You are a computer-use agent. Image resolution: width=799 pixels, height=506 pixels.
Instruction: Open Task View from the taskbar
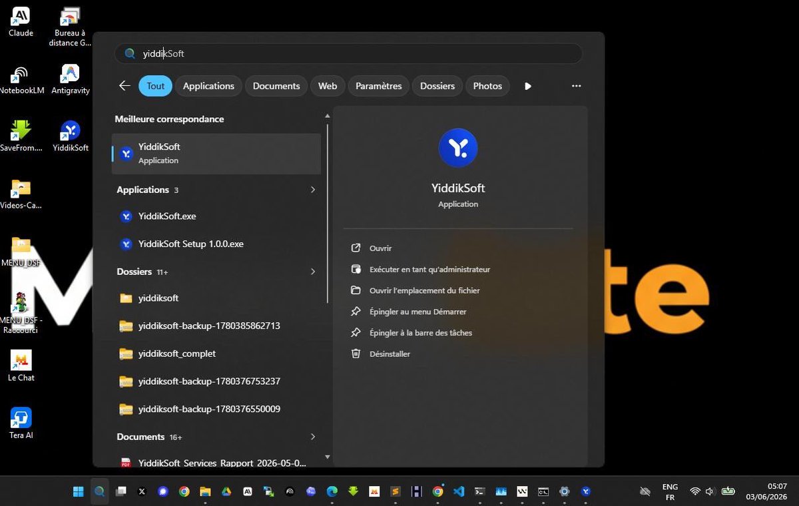[121, 491]
